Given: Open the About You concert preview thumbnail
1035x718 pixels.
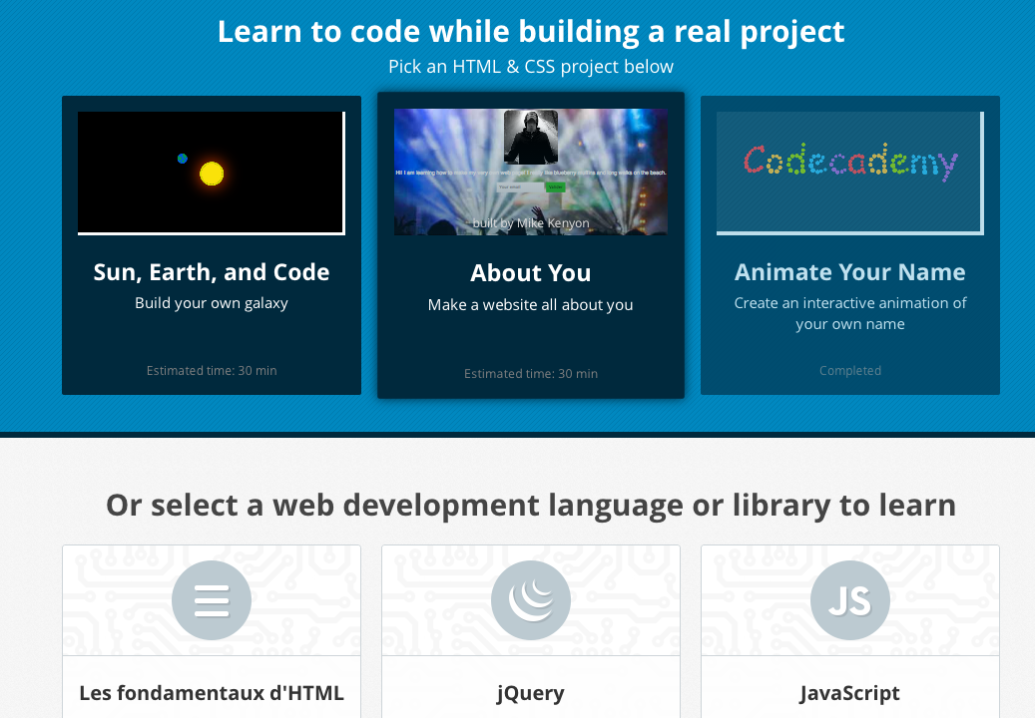Looking at the screenshot, I should tap(531, 173).
